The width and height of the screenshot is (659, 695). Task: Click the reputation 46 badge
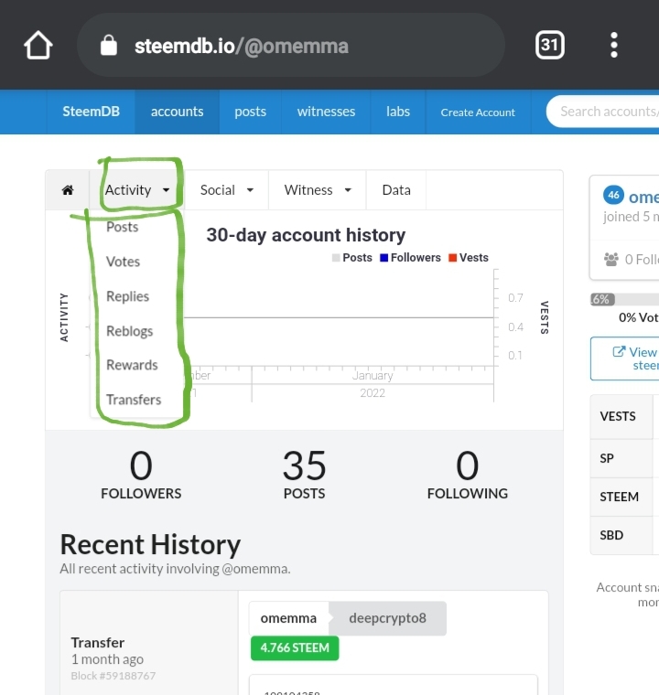614,195
